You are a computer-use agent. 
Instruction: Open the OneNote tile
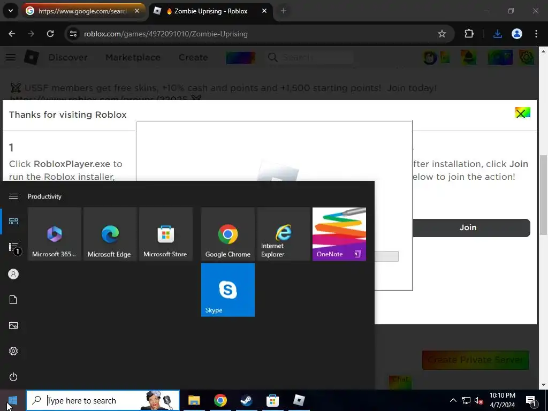click(339, 234)
